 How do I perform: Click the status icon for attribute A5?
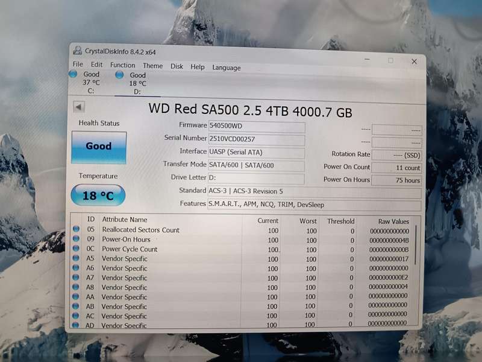(76, 258)
